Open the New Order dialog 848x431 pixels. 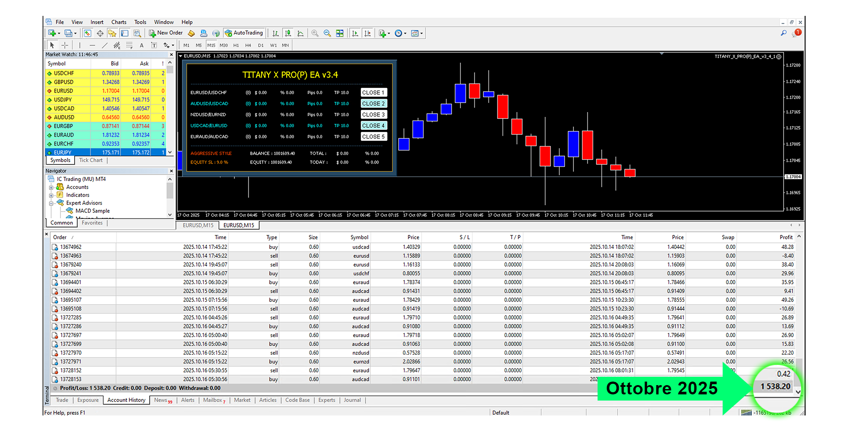166,33
